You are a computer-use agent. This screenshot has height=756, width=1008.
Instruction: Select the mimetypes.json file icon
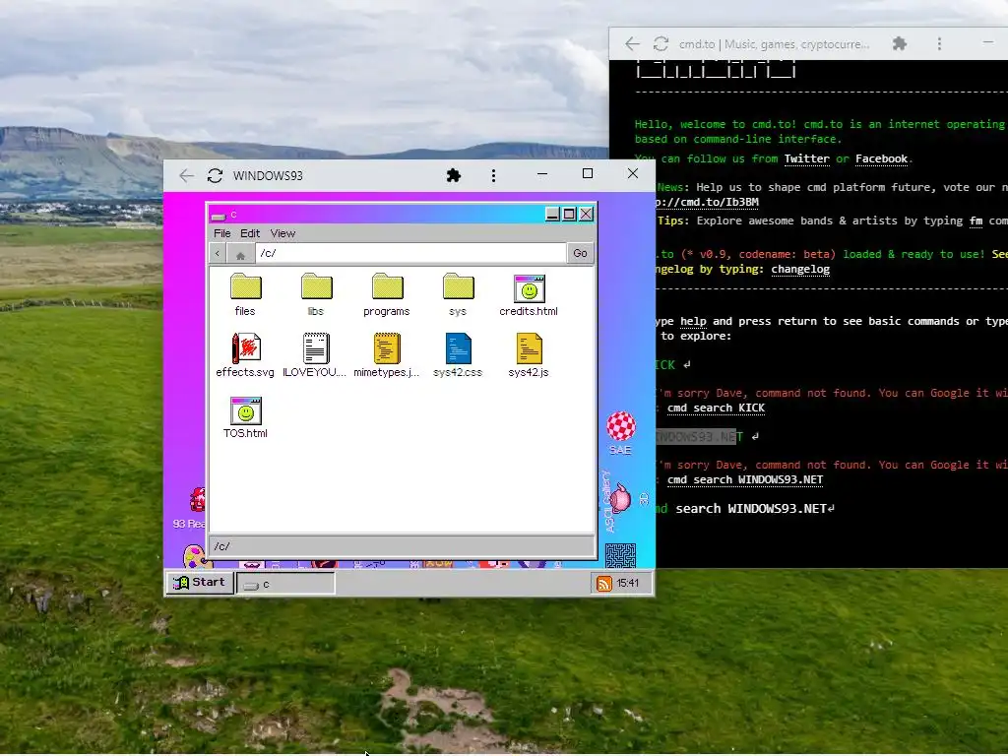coord(386,347)
